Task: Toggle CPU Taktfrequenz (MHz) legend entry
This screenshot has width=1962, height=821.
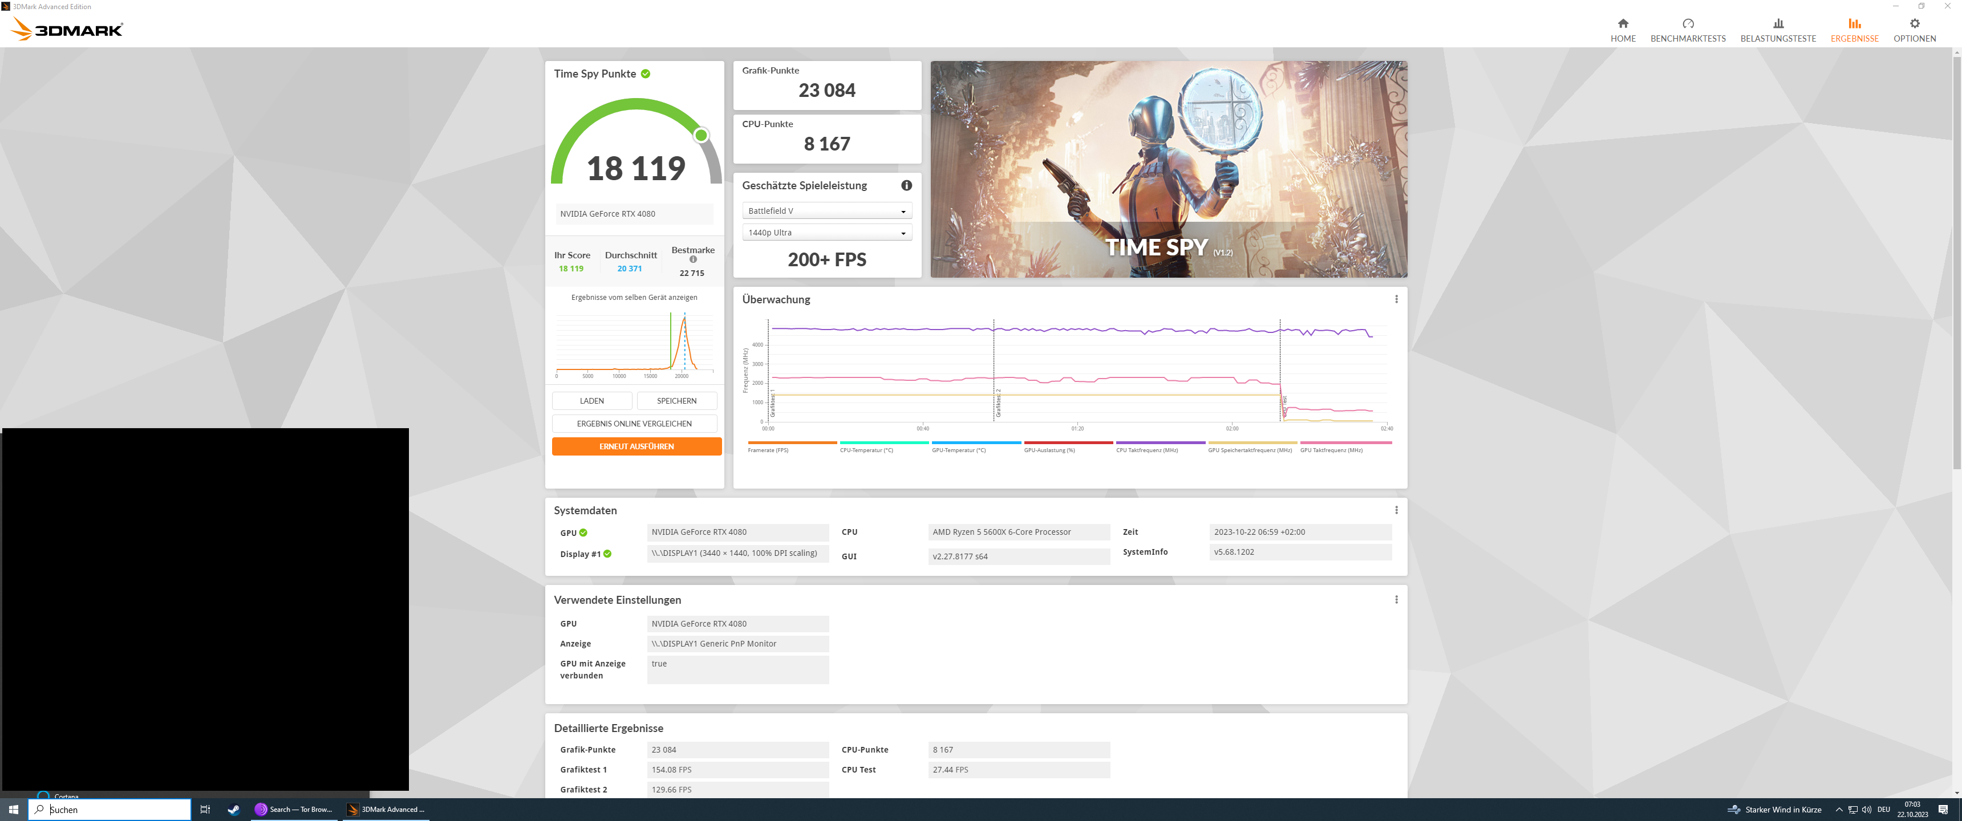Action: (x=1146, y=450)
